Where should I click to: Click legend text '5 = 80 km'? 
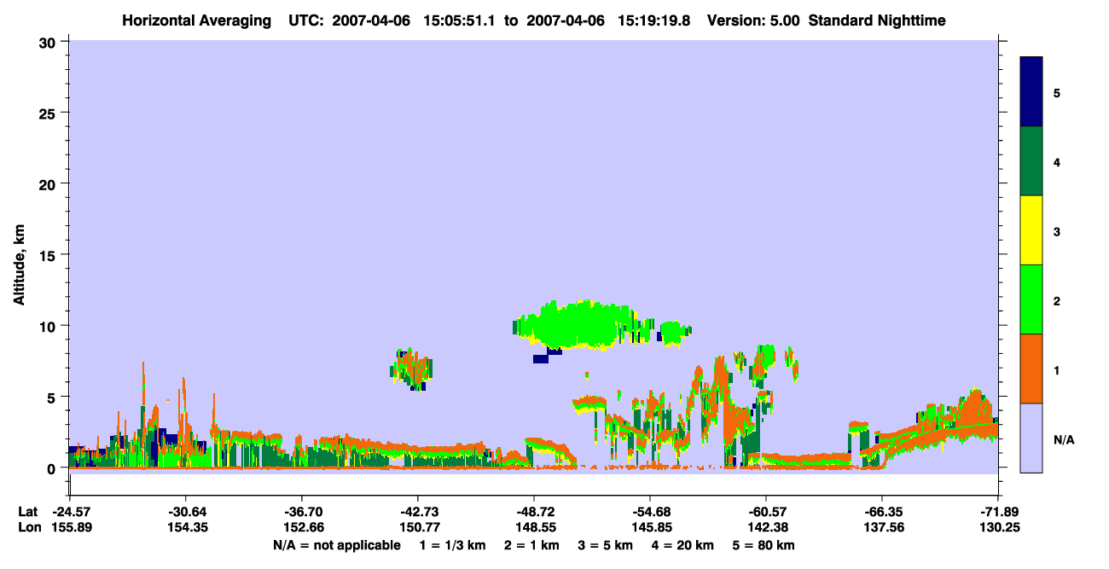[x=764, y=545]
